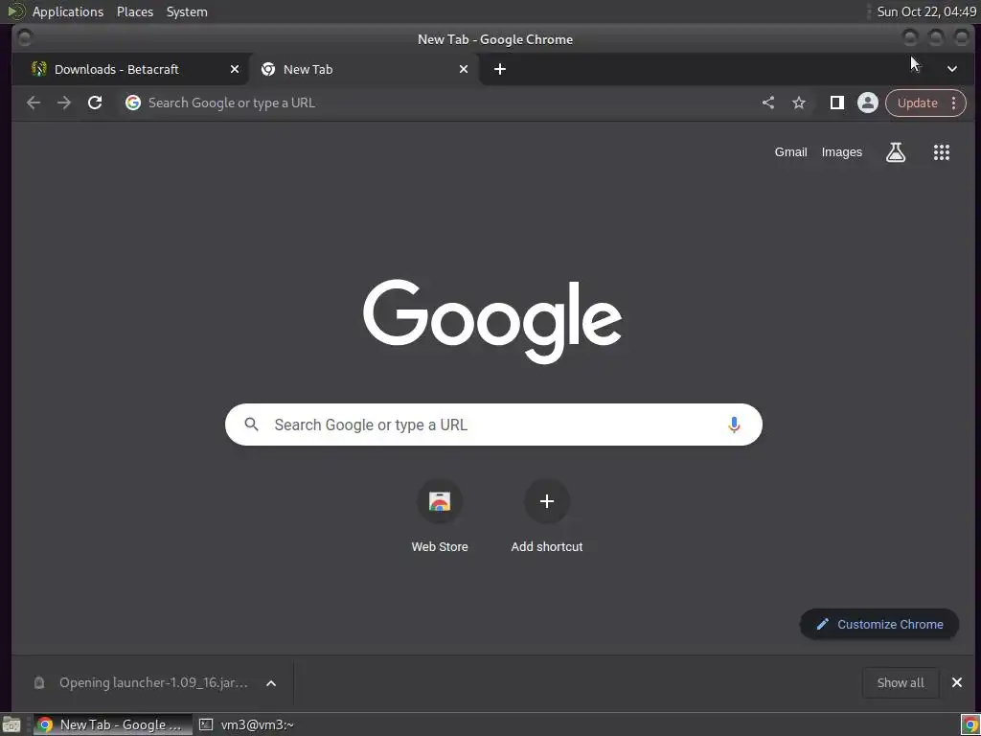Open Chrome's three-dot menu
The image size is (981, 736).
pyautogui.click(x=953, y=103)
